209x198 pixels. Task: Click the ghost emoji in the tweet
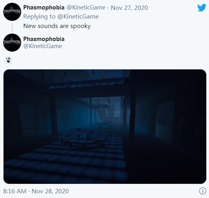tap(8, 60)
